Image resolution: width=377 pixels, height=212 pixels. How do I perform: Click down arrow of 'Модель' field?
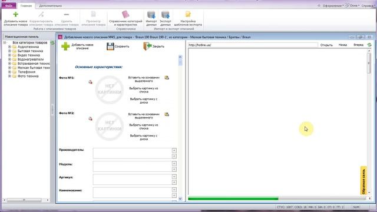tap(174, 169)
